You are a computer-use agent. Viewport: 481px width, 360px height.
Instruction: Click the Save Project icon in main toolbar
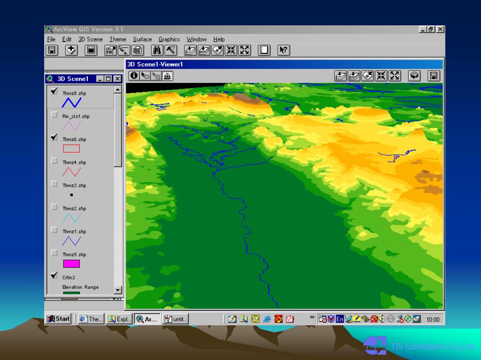[x=52, y=50]
